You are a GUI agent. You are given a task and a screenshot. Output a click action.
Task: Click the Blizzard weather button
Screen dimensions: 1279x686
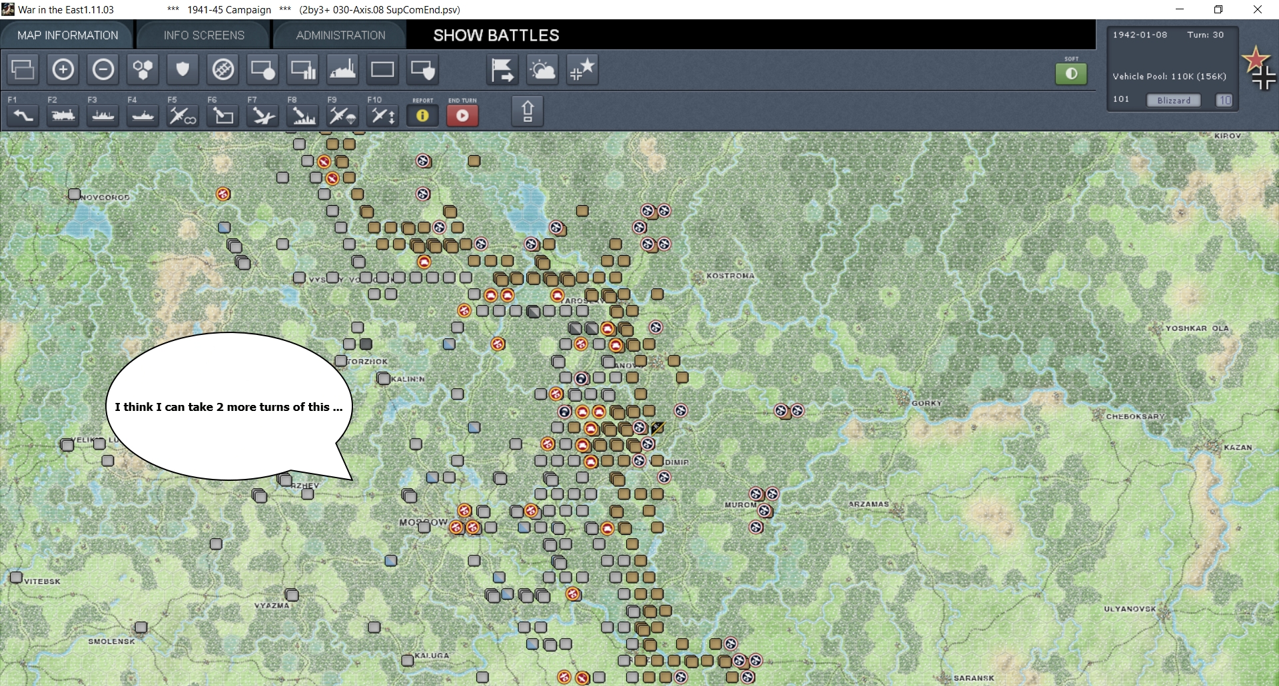coord(1174,100)
